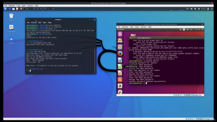Click Ubuntu network indicator arrows icon

click(x=180, y=29)
